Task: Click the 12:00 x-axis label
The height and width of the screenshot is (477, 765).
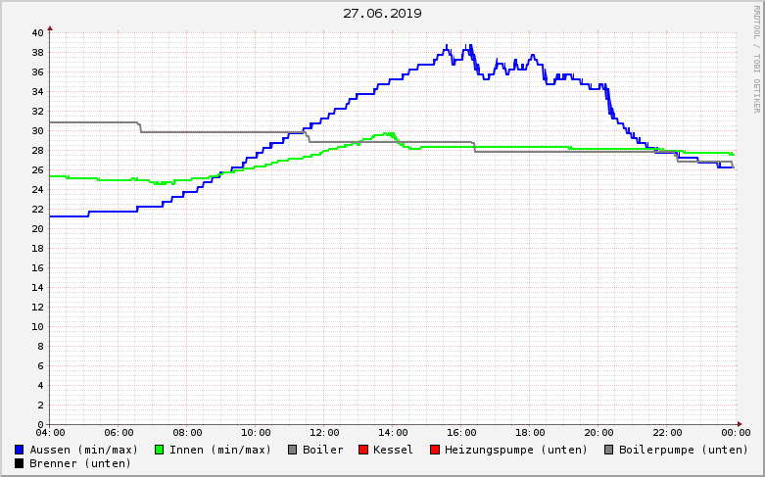Action: pos(324,433)
